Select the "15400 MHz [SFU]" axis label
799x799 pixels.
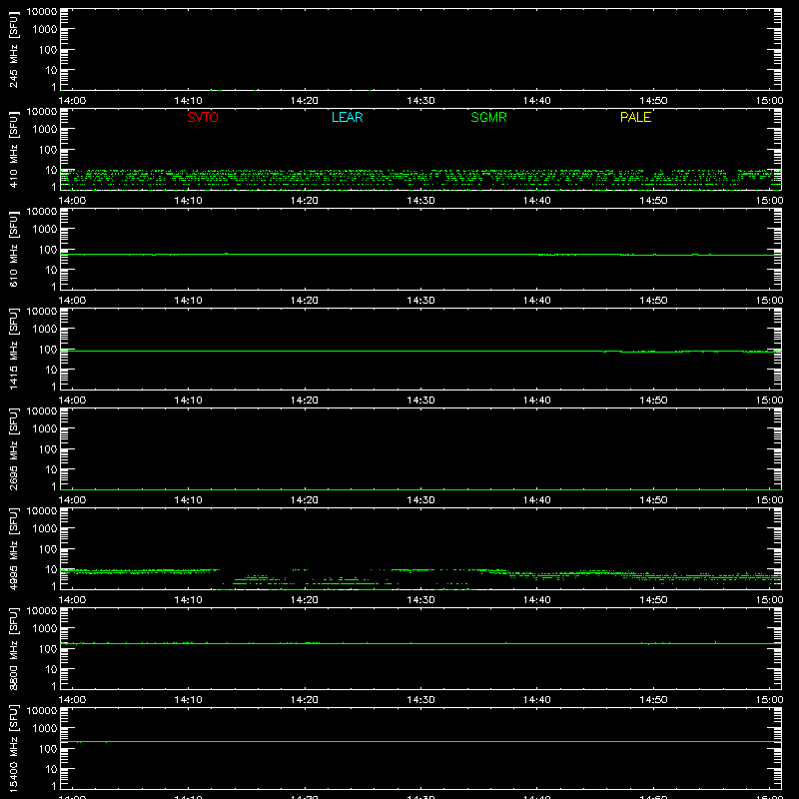[x=14, y=748]
